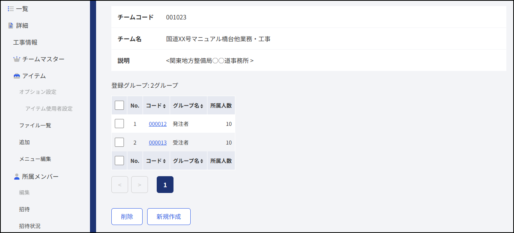The width and height of the screenshot is (514, 233).
Task: Click the toolbox icon for アイテム
Action: 16,76
